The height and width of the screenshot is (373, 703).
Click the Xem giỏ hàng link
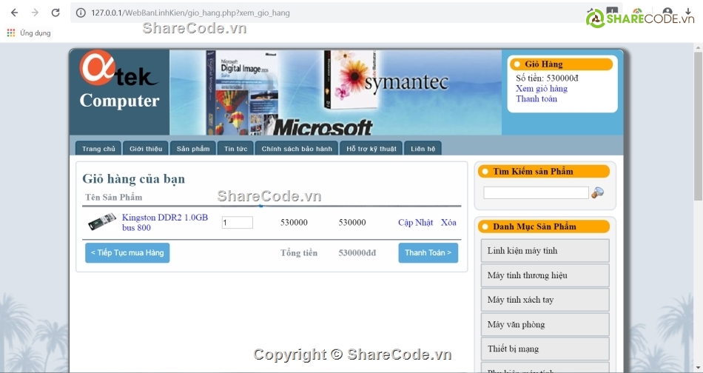542,88
